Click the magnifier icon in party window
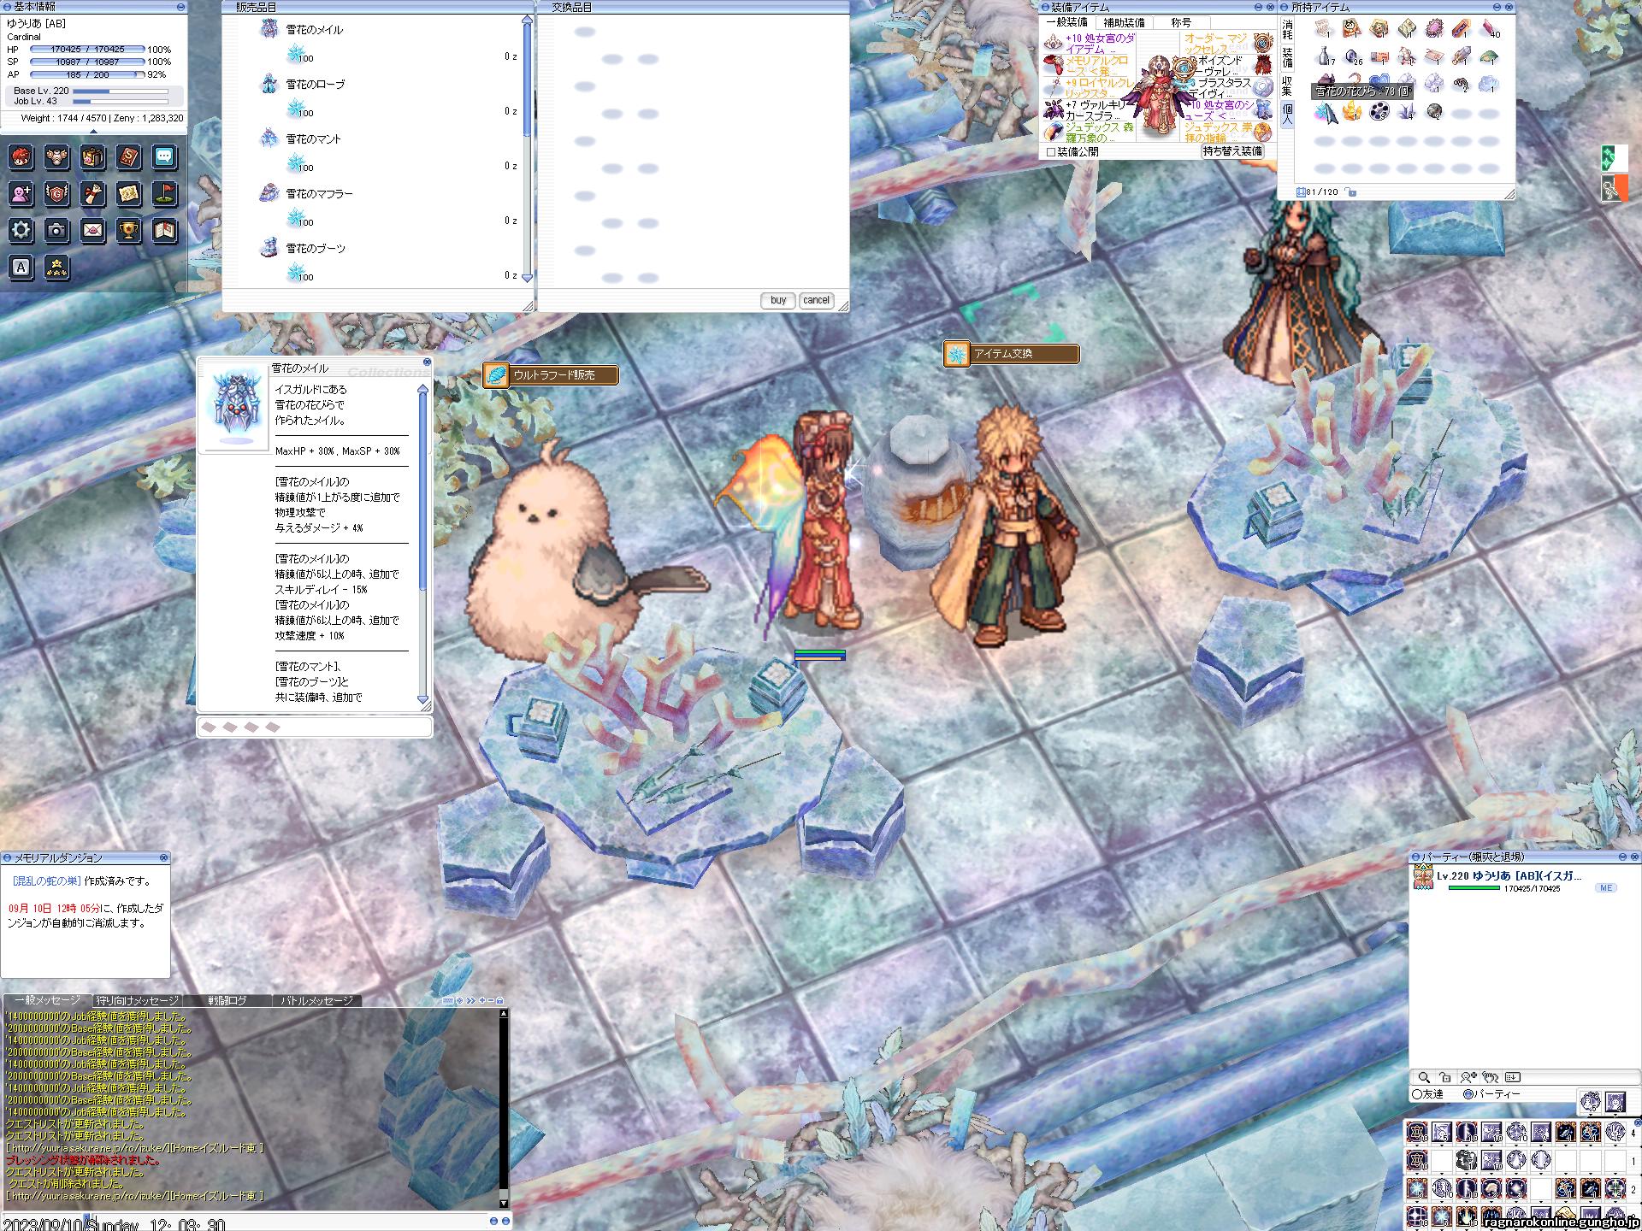The width and height of the screenshot is (1642, 1231). (1424, 1077)
